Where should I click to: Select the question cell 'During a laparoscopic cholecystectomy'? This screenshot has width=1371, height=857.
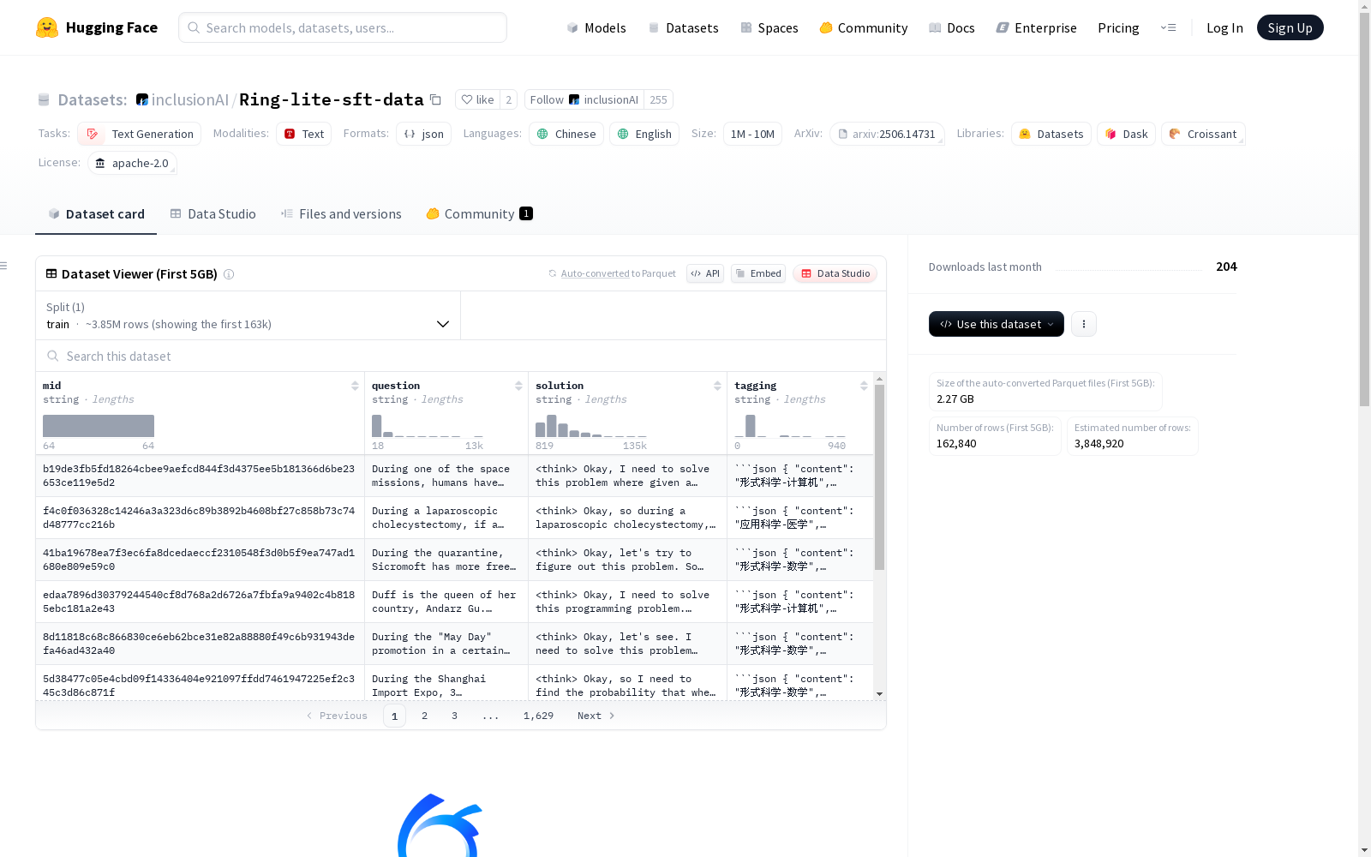point(446,518)
